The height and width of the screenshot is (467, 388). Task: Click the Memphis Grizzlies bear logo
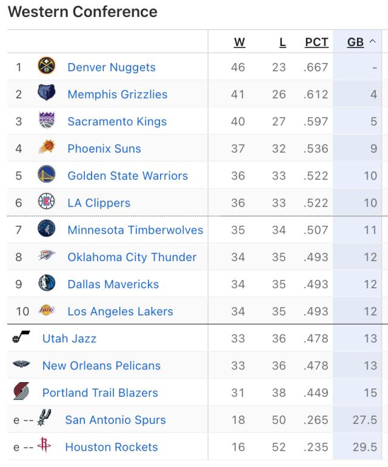[47, 94]
